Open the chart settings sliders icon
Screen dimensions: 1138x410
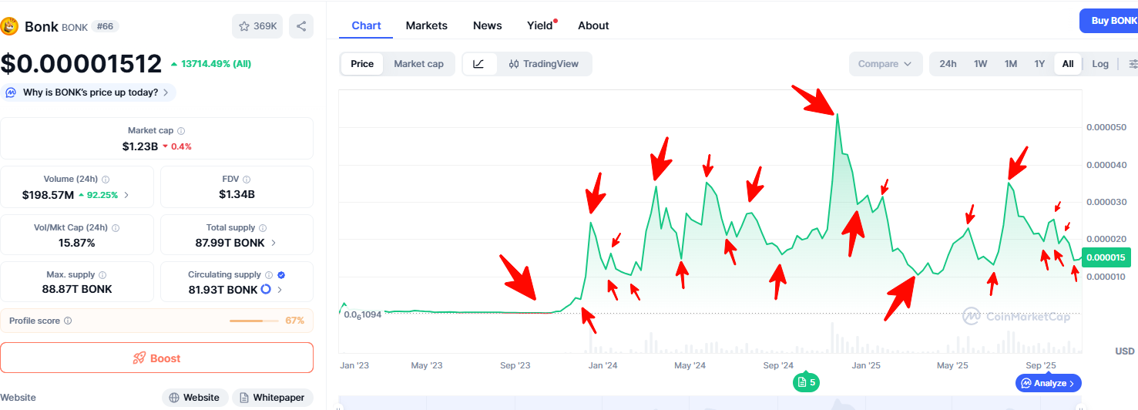point(1132,64)
